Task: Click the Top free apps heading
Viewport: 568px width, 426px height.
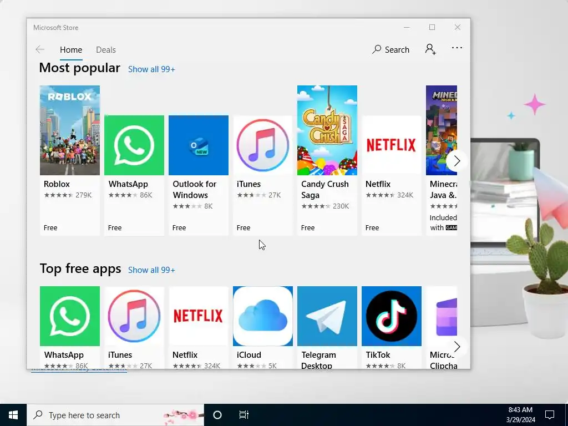Action: pos(80,269)
